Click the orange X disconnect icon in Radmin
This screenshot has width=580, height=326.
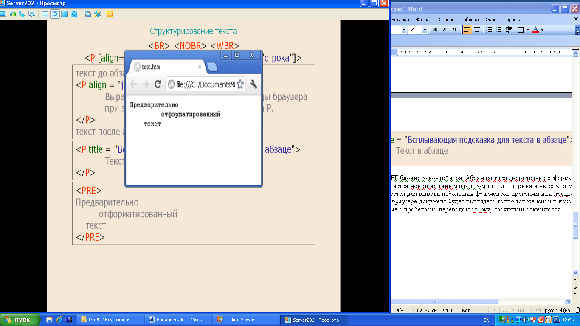coord(110,14)
